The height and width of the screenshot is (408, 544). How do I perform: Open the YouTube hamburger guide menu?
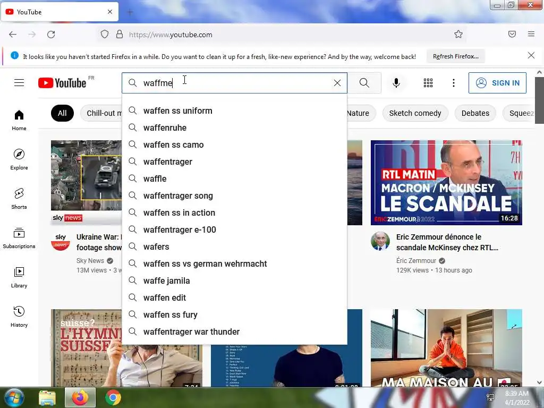click(x=19, y=82)
